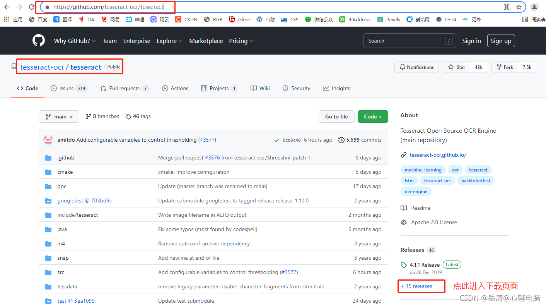
Task: Open the 4.1.1 Release link
Action: [425, 265]
